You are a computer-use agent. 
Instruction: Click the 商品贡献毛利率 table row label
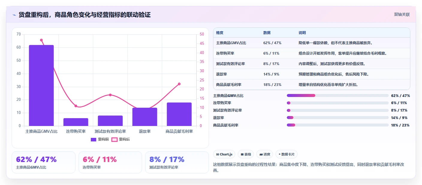229,85
